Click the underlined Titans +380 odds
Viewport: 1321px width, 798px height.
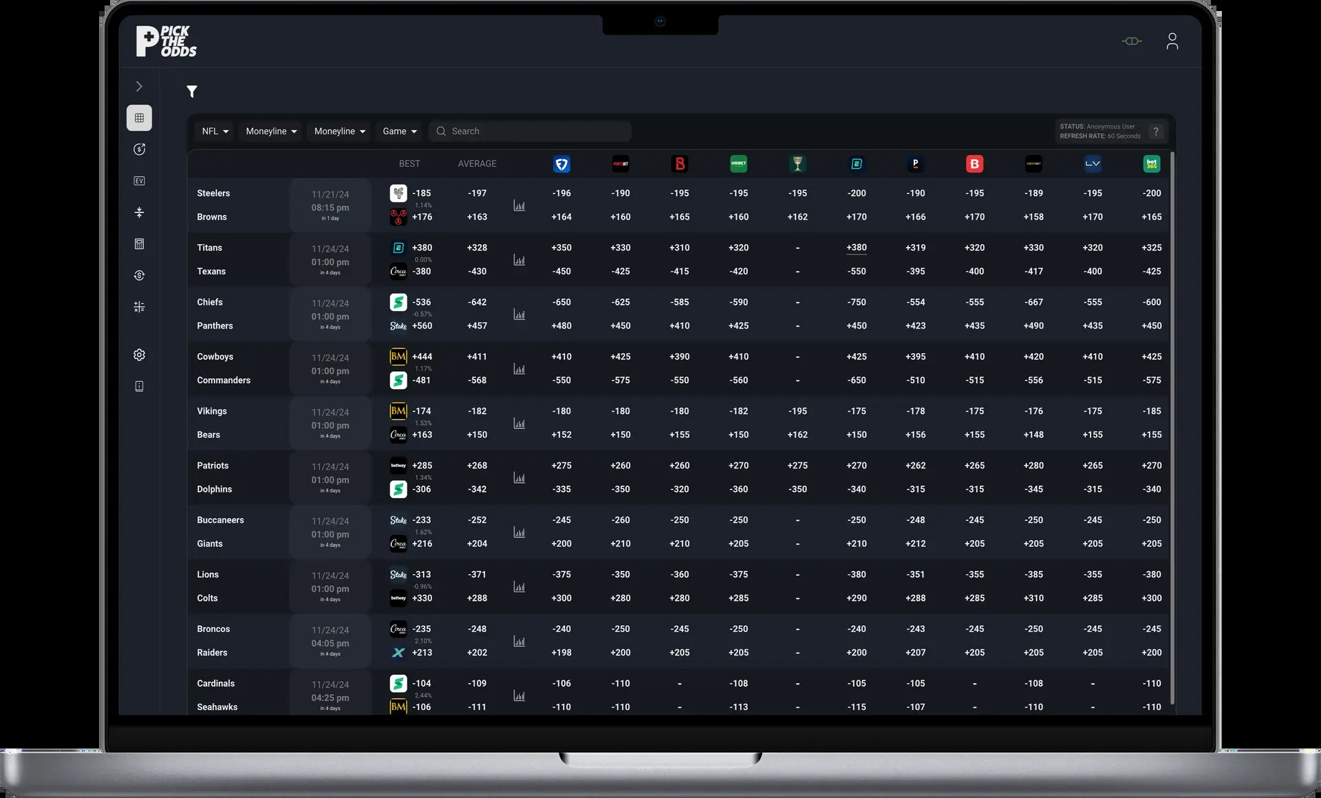coord(857,248)
